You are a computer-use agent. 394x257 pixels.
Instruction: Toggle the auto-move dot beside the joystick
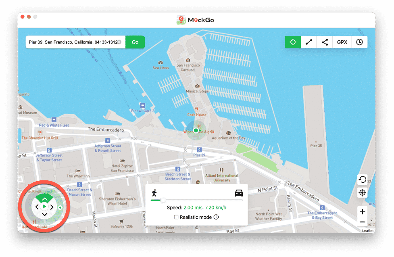click(60, 207)
